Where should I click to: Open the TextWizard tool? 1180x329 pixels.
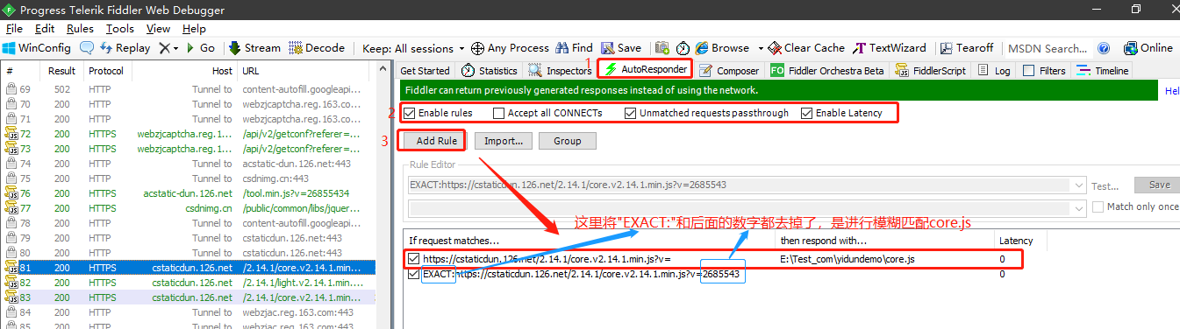click(890, 48)
